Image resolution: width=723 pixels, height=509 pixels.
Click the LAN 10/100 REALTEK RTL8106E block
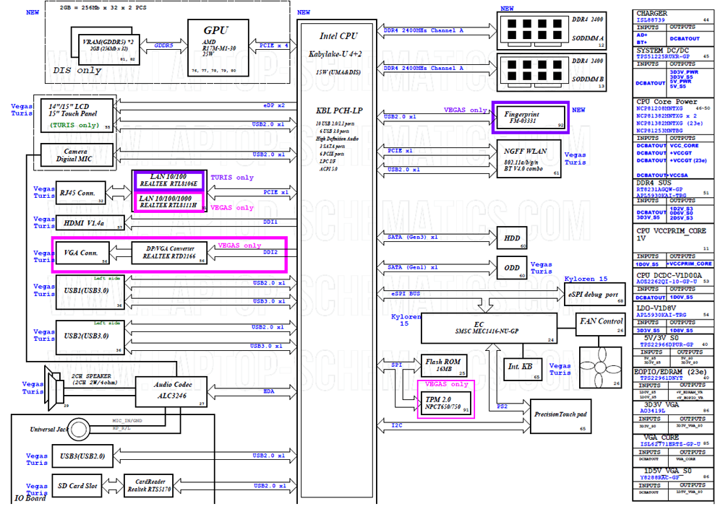coord(168,180)
